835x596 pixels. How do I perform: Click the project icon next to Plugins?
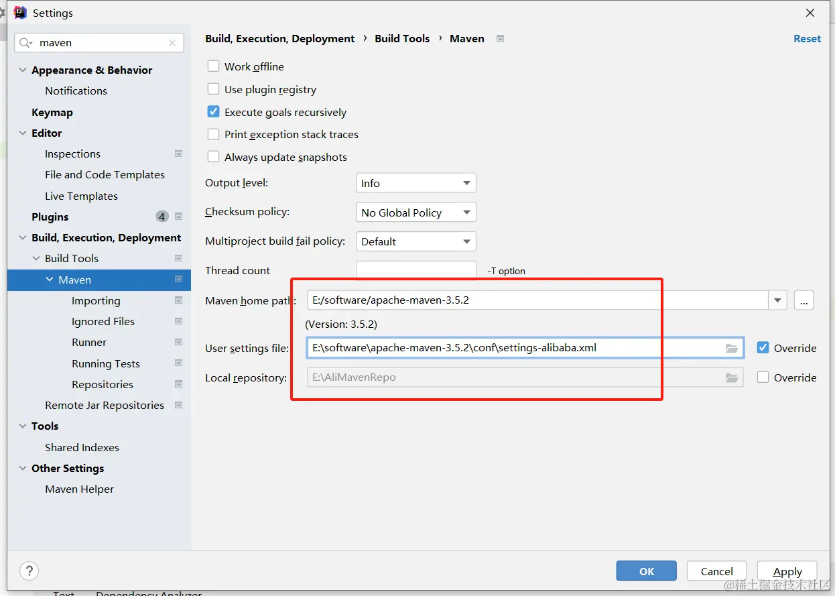179,217
